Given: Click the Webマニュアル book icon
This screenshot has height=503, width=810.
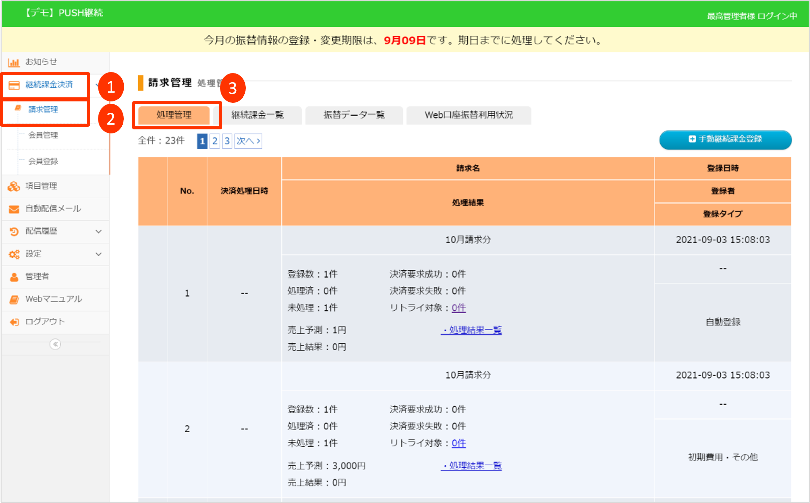Looking at the screenshot, I should (14, 300).
